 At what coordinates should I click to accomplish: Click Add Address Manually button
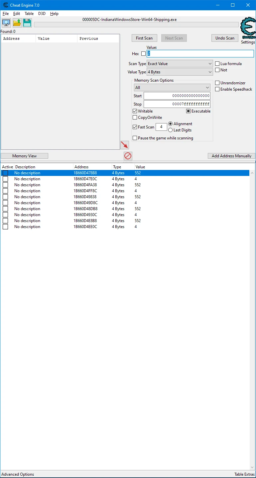coord(231,156)
